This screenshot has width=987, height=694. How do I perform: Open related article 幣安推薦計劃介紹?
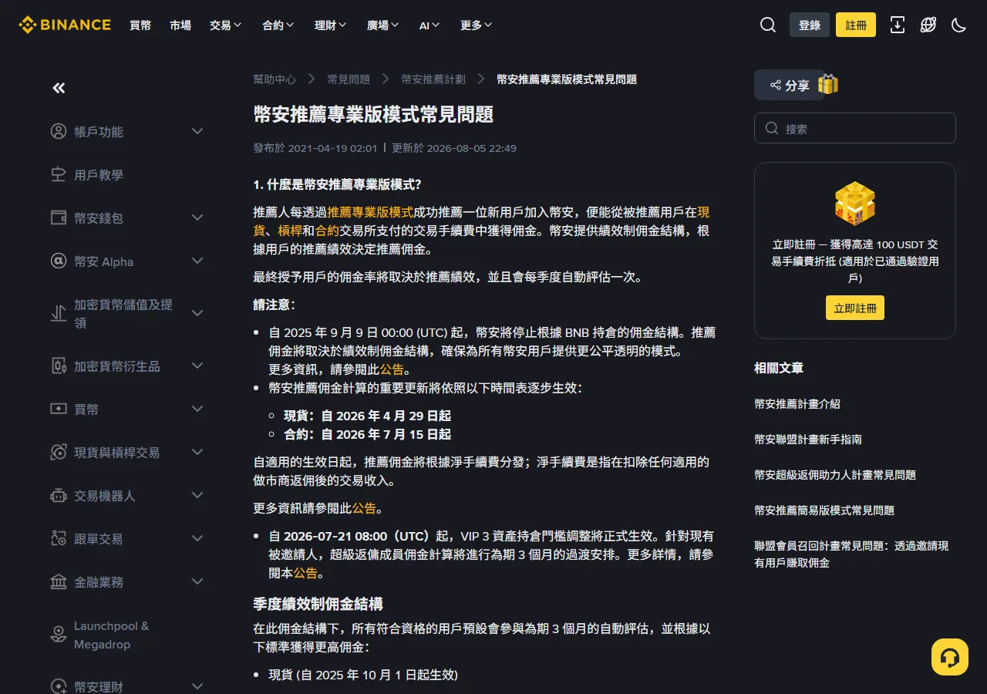tap(797, 403)
